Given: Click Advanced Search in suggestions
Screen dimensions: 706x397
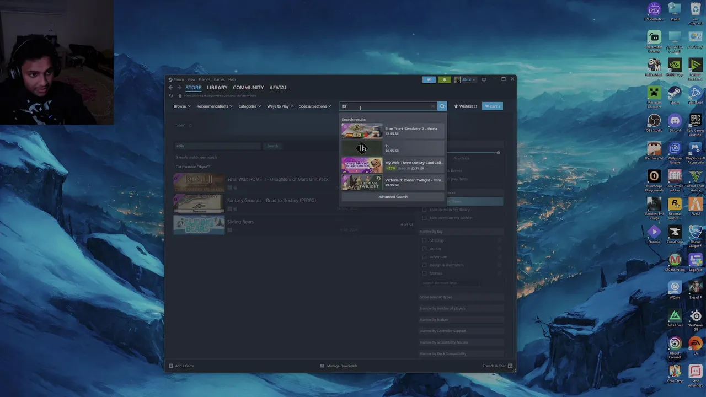Looking at the screenshot, I should (393, 197).
